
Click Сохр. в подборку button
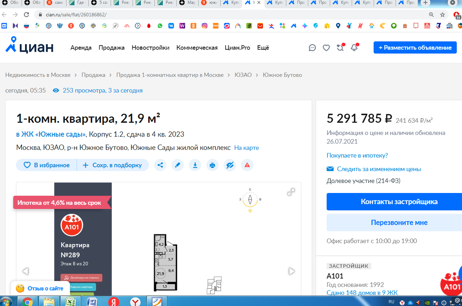coord(113,165)
